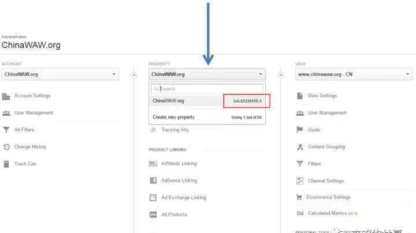Open the View dropdown www.chinawaw.org - CN
This screenshot has width=416, height=233.
[354, 74]
